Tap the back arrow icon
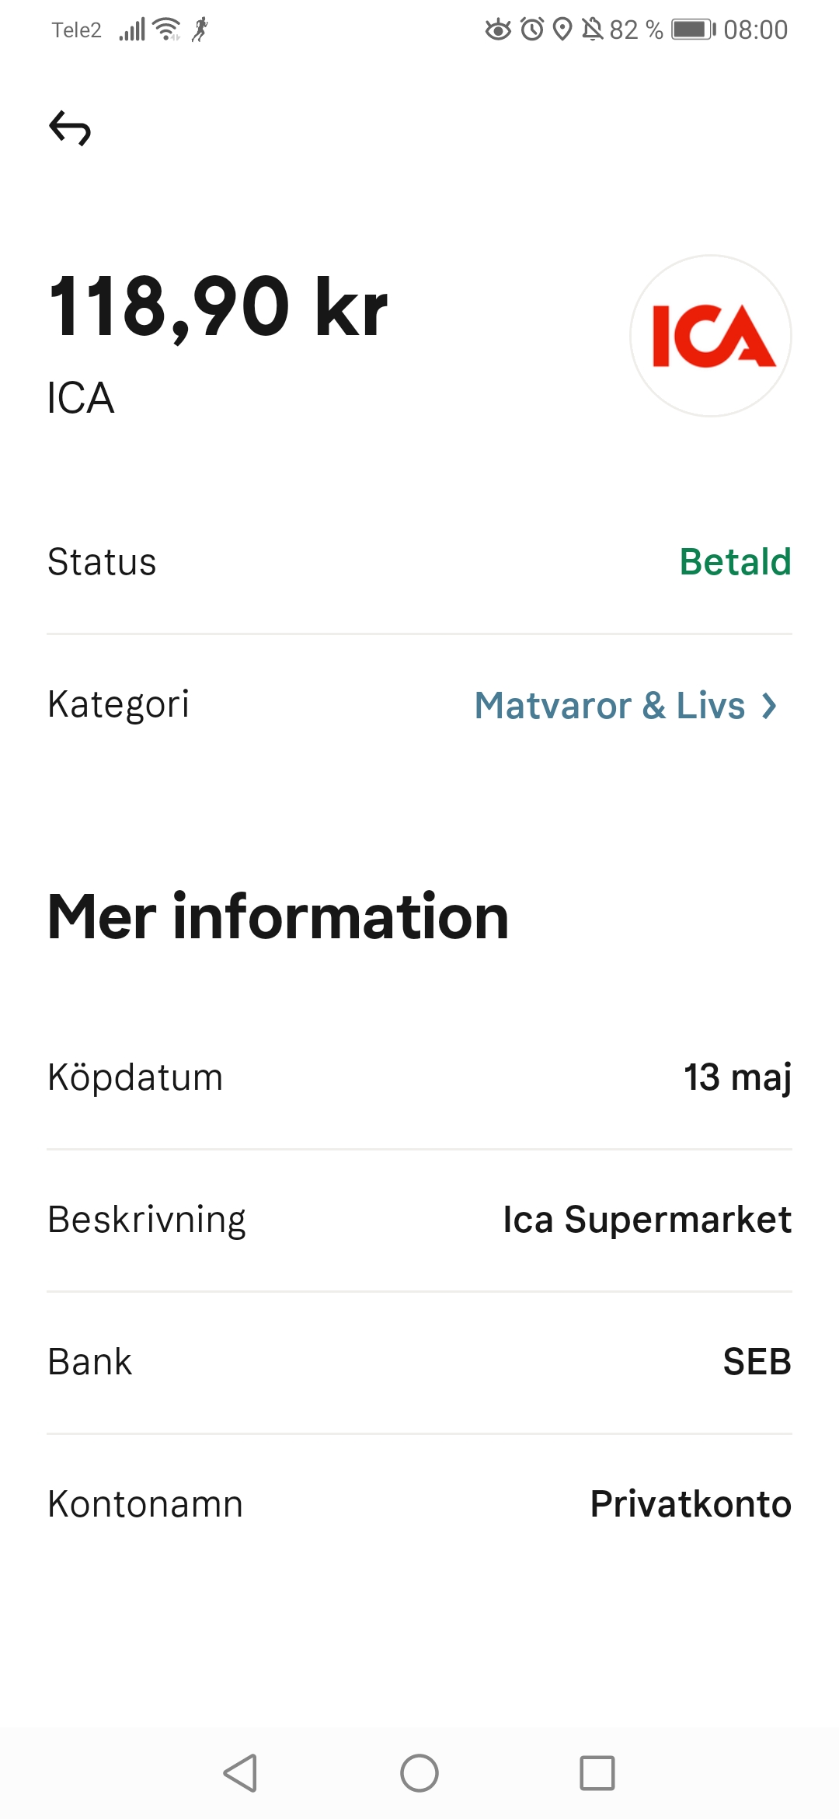This screenshot has height=1819, width=839. [70, 128]
